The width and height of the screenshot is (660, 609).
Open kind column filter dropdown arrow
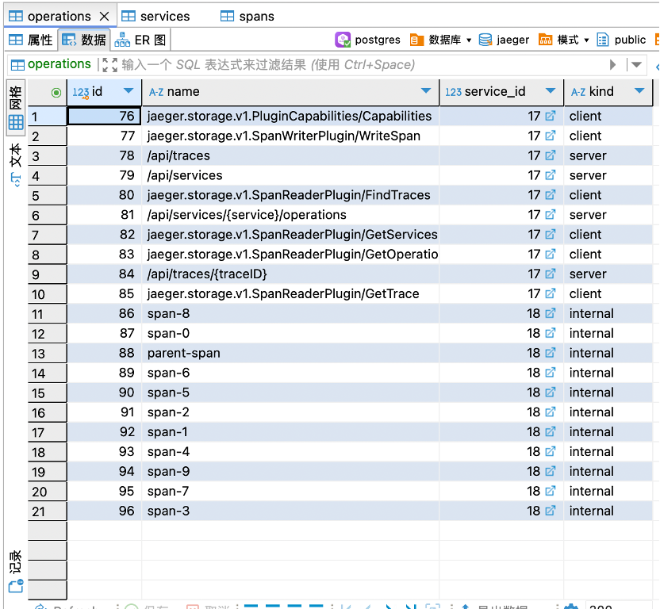coord(639,91)
